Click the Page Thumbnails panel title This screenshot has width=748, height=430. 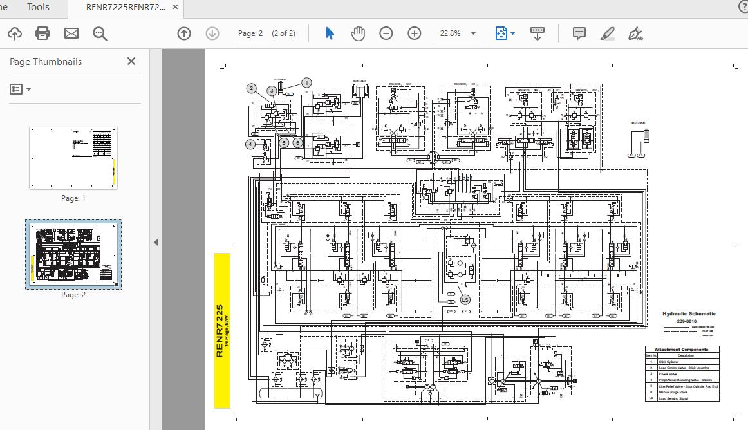coord(46,62)
